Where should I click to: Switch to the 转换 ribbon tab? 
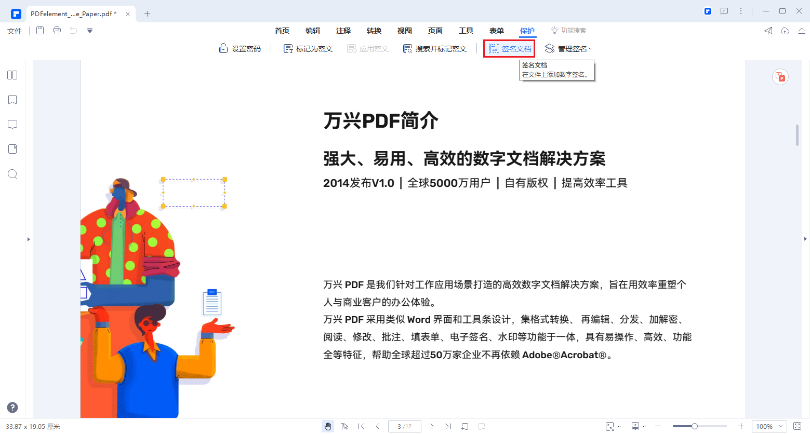374,31
